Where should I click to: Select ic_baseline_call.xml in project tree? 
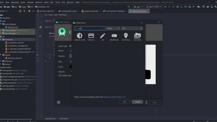pos(14,43)
